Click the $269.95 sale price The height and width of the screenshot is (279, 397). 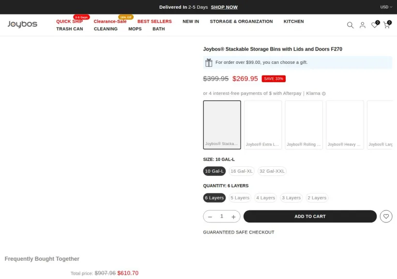coord(245,79)
